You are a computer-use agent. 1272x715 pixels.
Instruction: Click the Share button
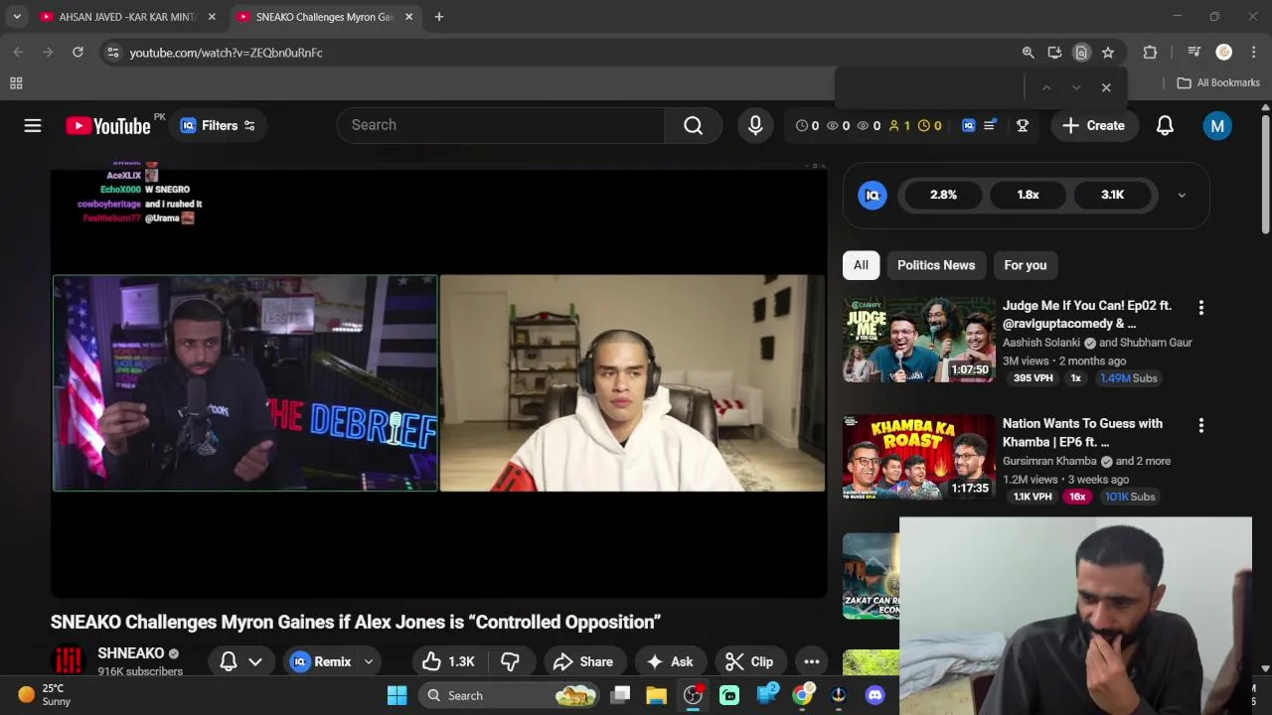[583, 661]
